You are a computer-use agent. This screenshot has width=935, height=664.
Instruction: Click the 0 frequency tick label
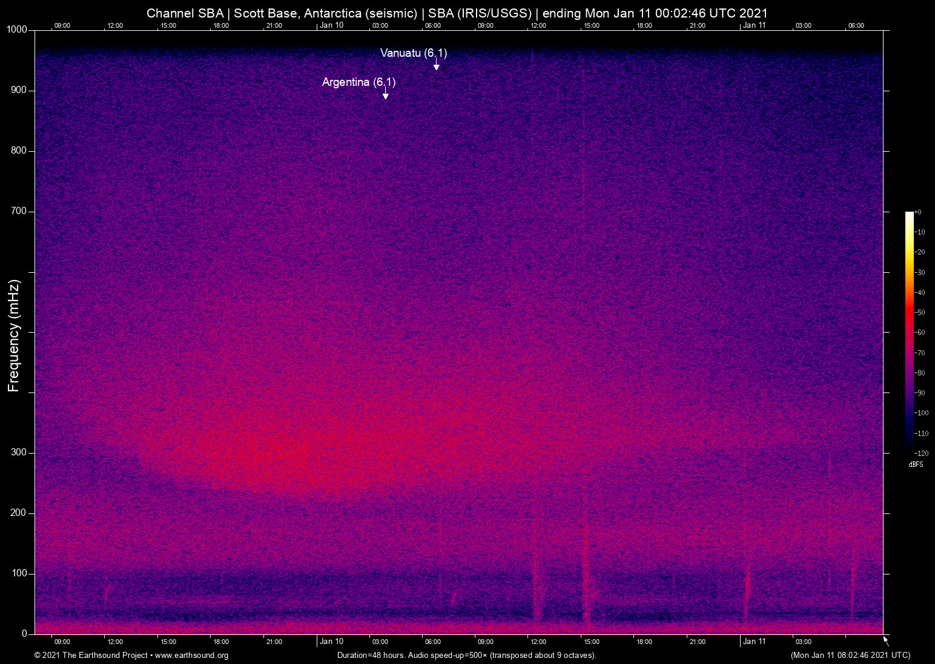point(25,633)
